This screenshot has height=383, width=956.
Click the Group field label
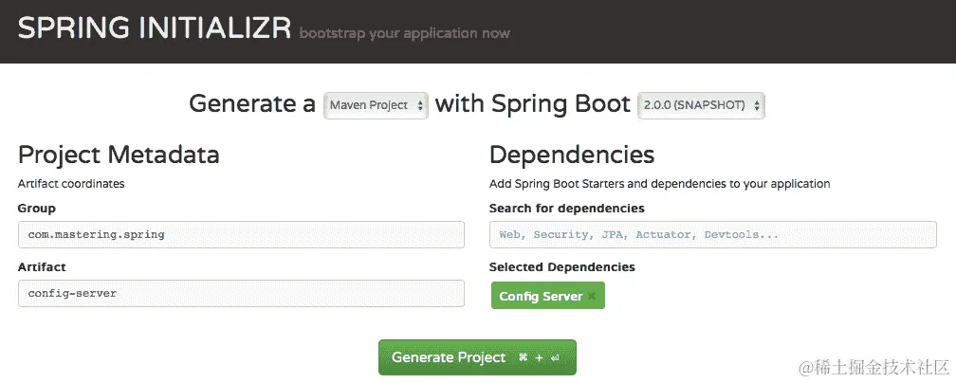pyautogui.click(x=36, y=208)
